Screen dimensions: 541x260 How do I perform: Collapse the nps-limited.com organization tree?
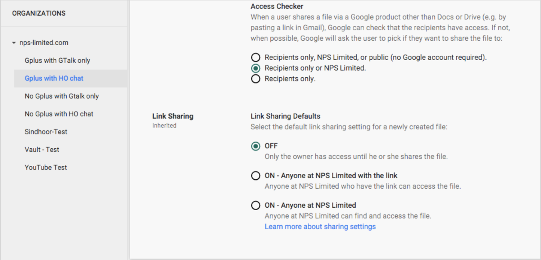pyautogui.click(x=14, y=43)
